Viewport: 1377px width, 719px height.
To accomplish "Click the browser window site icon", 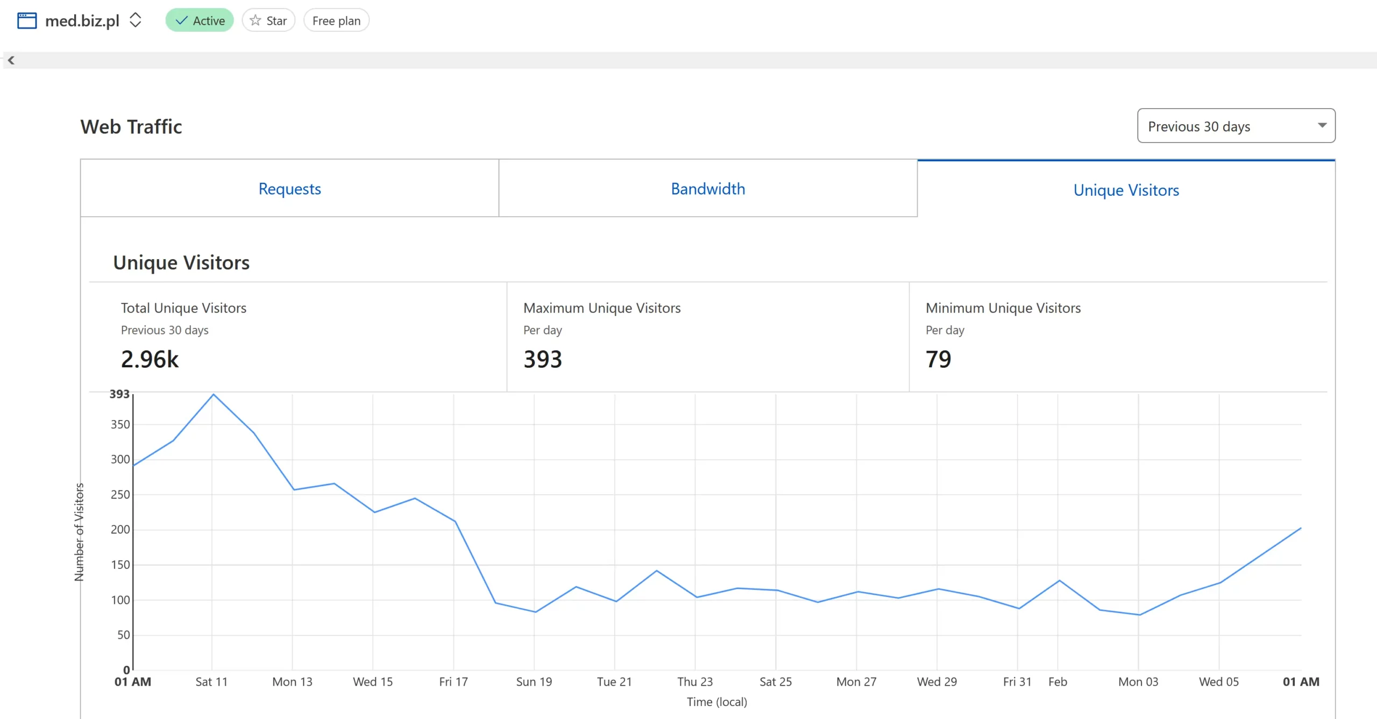I will pos(27,20).
